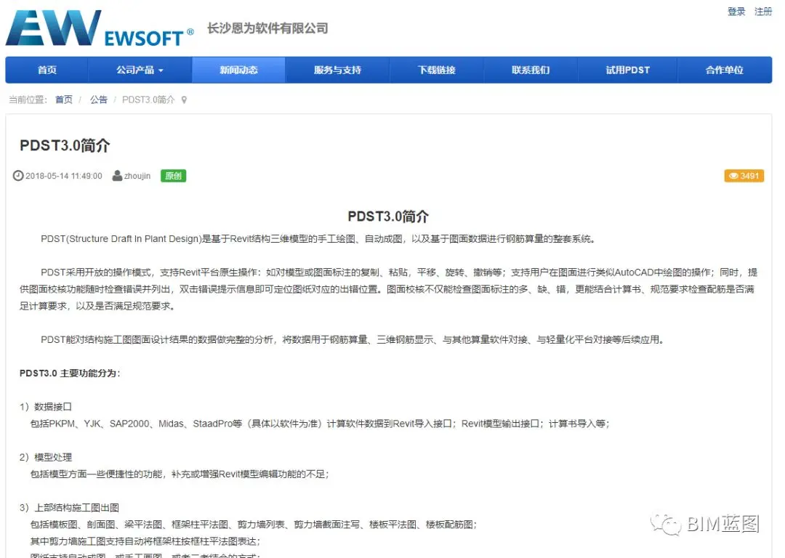The image size is (785, 558).
Task: Click the EWSOFT logo
Action: (100, 28)
